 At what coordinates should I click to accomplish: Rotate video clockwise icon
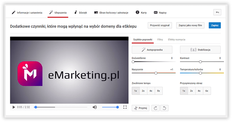coord(155,108)
